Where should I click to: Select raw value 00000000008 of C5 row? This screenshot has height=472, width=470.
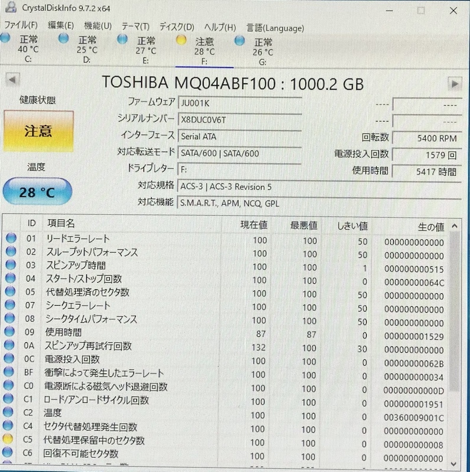tap(413, 445)
